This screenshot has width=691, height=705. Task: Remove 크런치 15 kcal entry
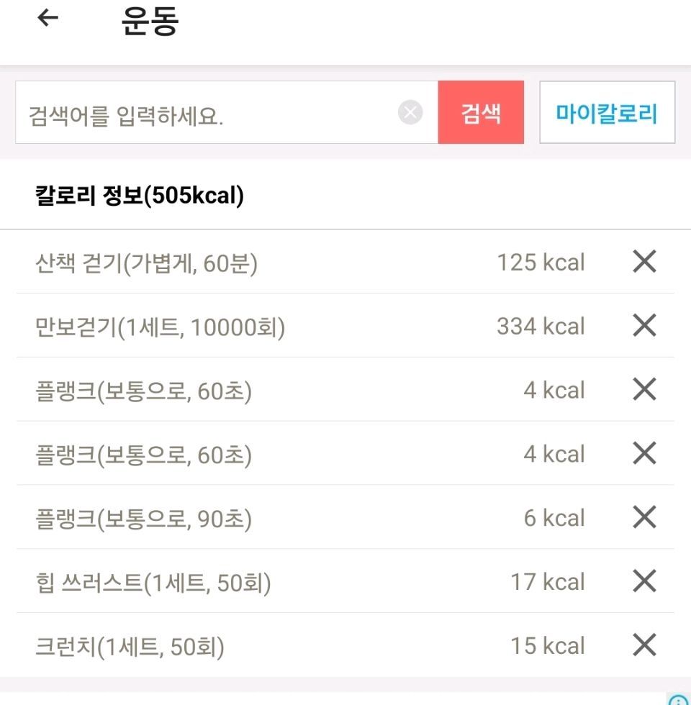point(644,645)
